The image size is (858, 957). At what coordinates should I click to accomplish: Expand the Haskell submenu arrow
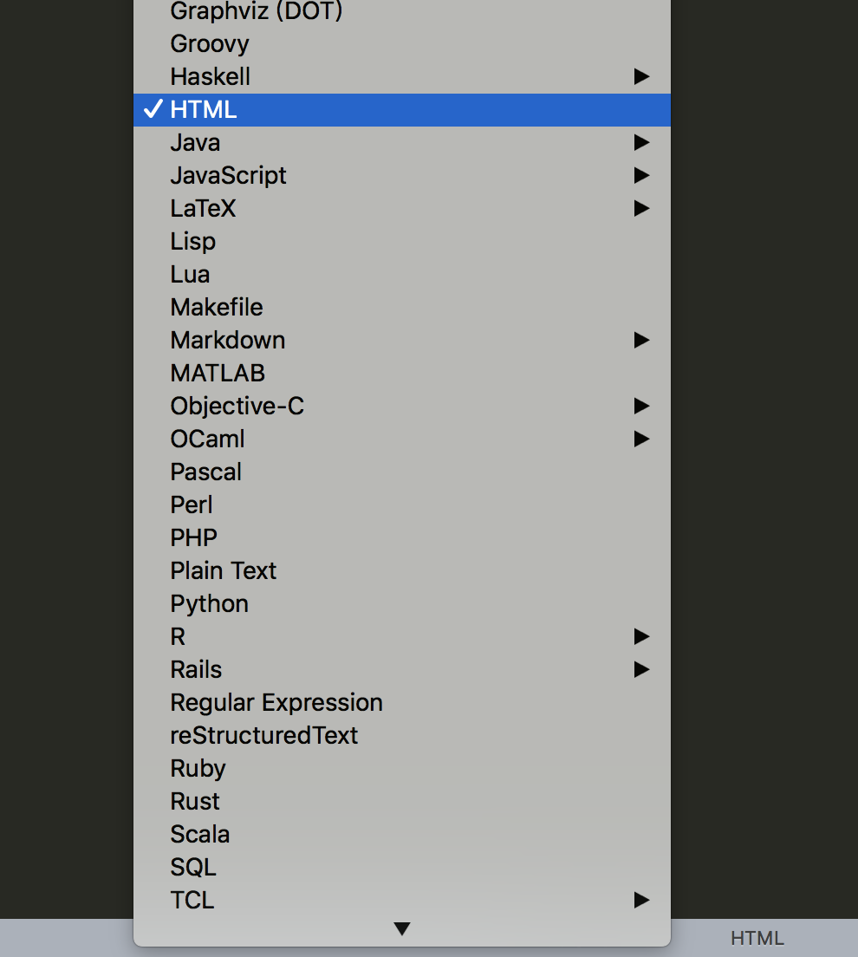point(641,77)
